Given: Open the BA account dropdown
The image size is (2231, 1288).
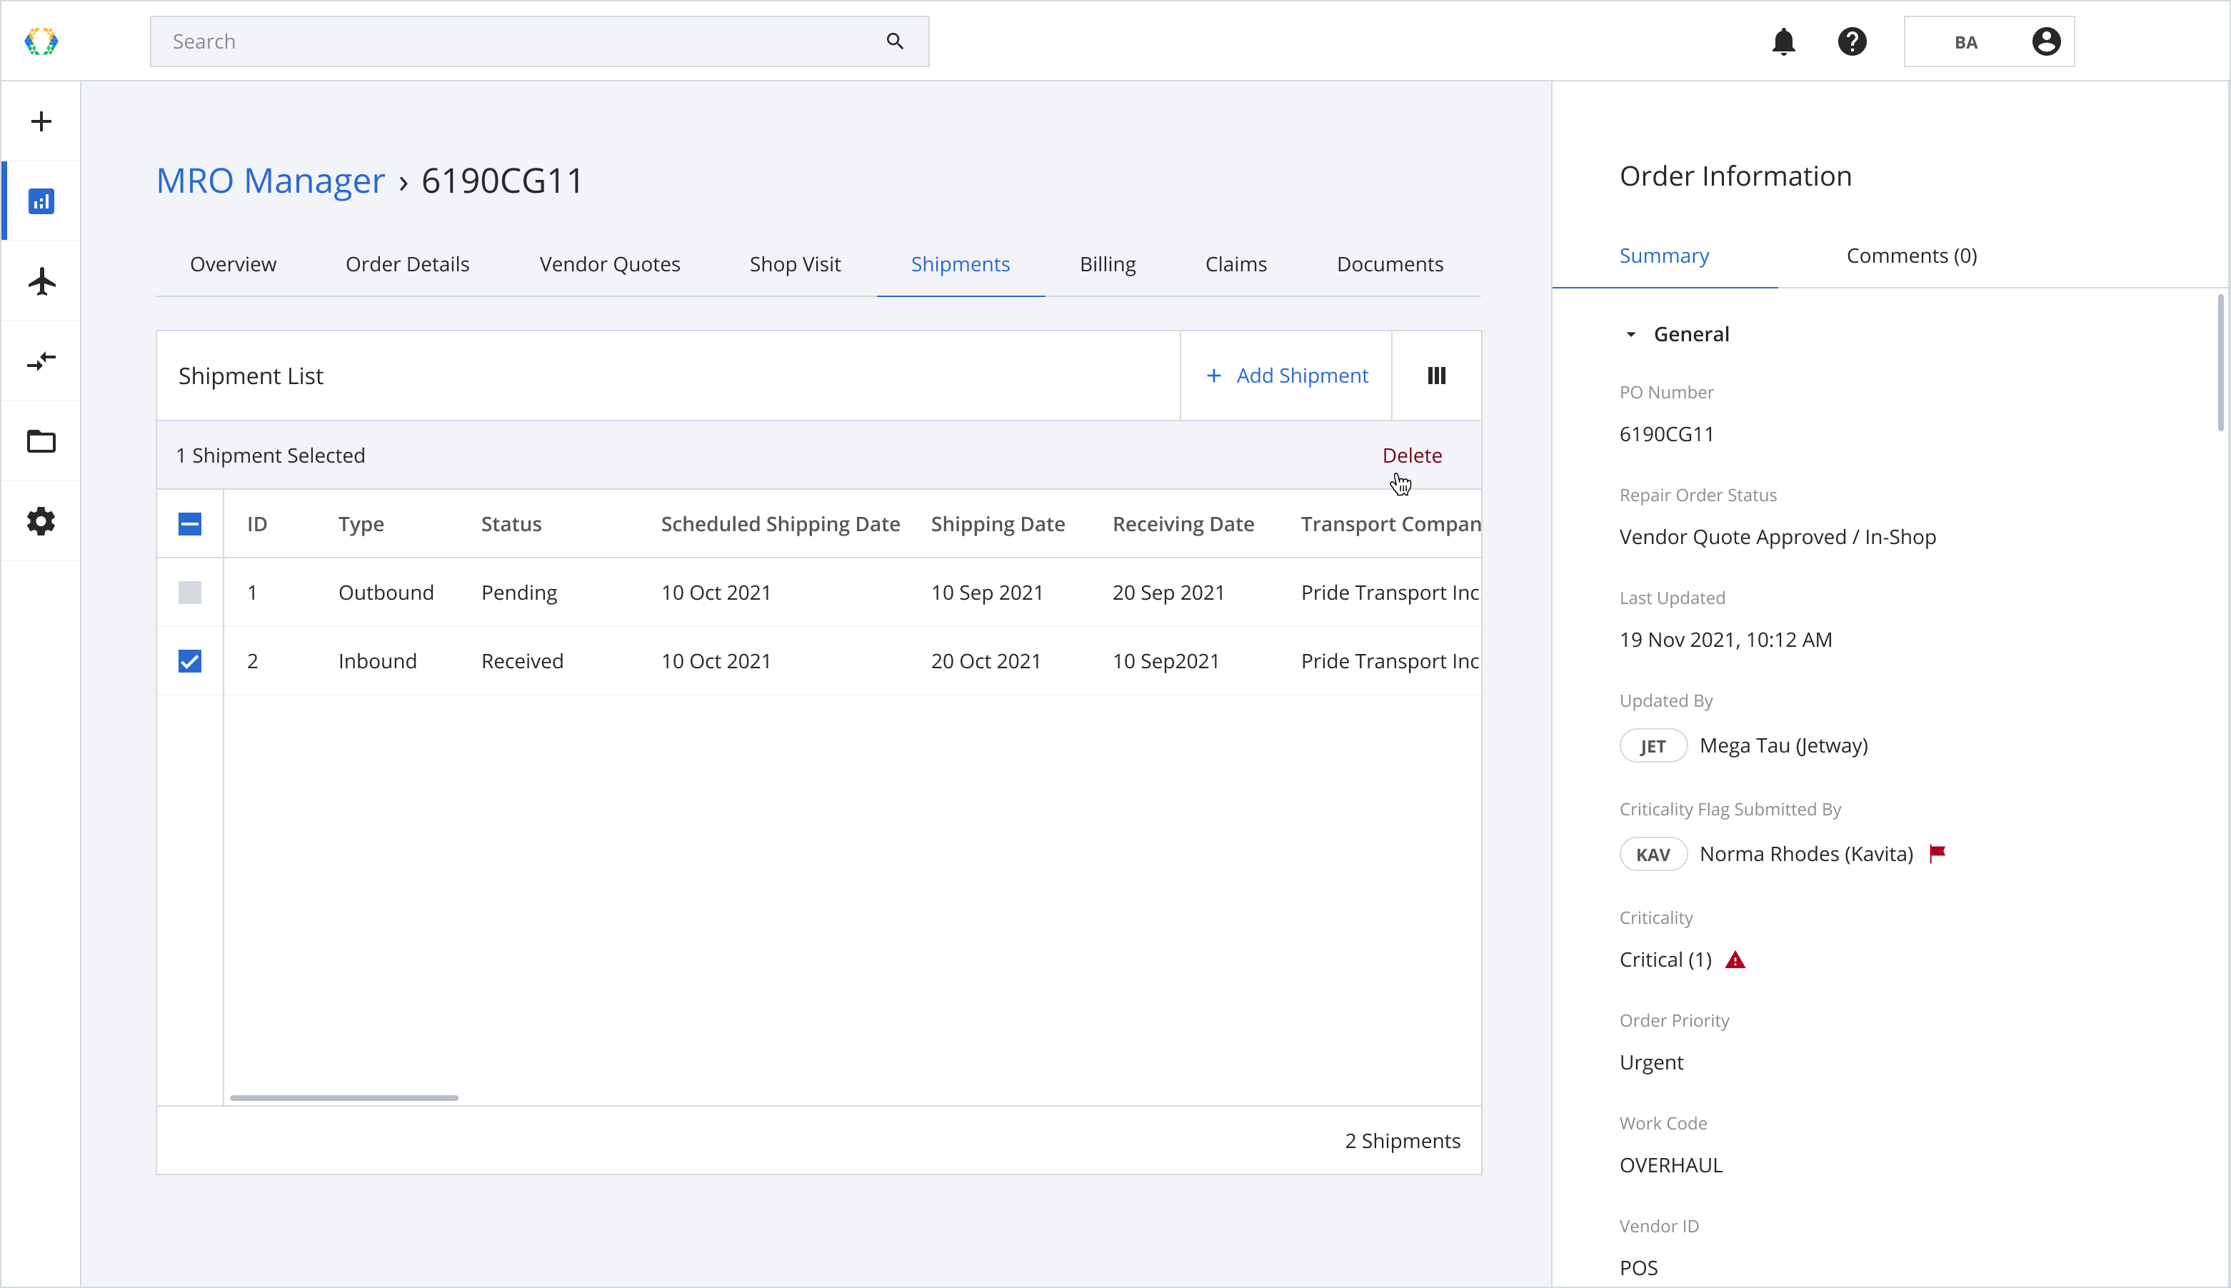Looking at the screenshot, I should tap(1989, 41).
